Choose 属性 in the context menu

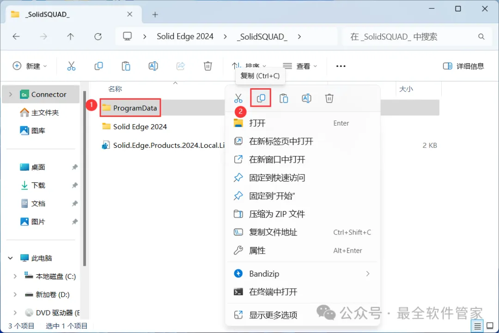302,251
